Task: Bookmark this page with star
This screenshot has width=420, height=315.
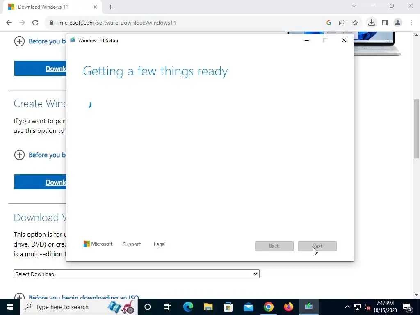Action: pos(355,23)
